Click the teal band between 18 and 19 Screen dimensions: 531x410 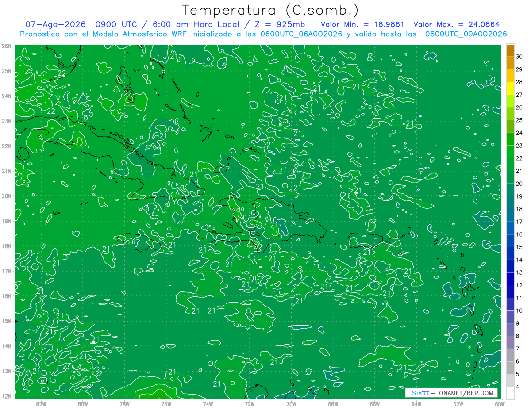click(510, 203)
